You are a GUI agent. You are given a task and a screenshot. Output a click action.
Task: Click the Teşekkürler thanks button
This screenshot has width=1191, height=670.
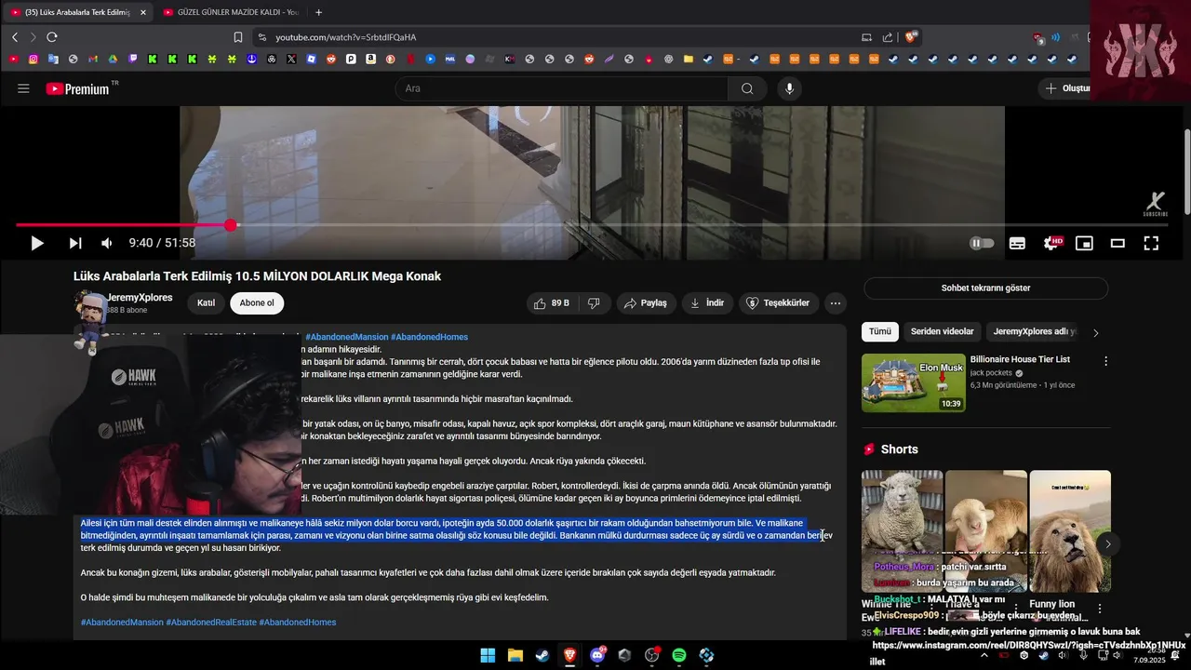[x=780, y=303]
